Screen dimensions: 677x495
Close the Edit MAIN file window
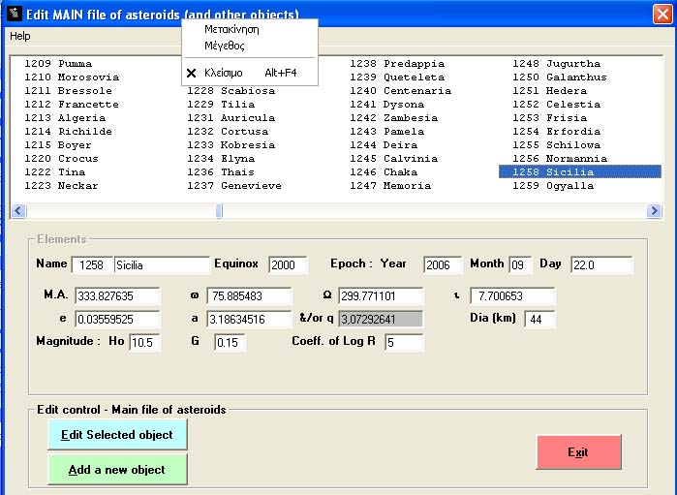(x=662, y=14)
